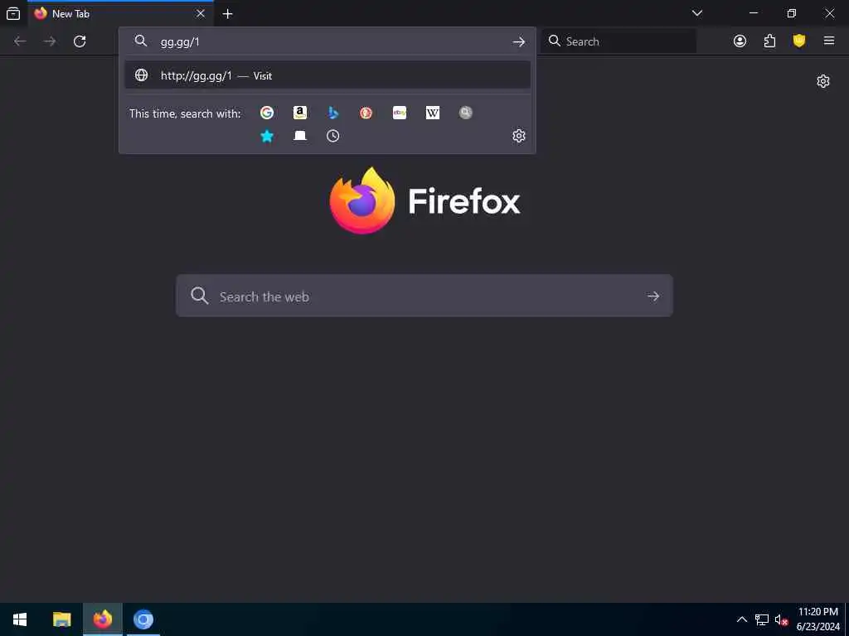Viewport: 849px width, 636px height.
Task: Click the address bar containing gg.gg/1
Action: tap(327, 41)
